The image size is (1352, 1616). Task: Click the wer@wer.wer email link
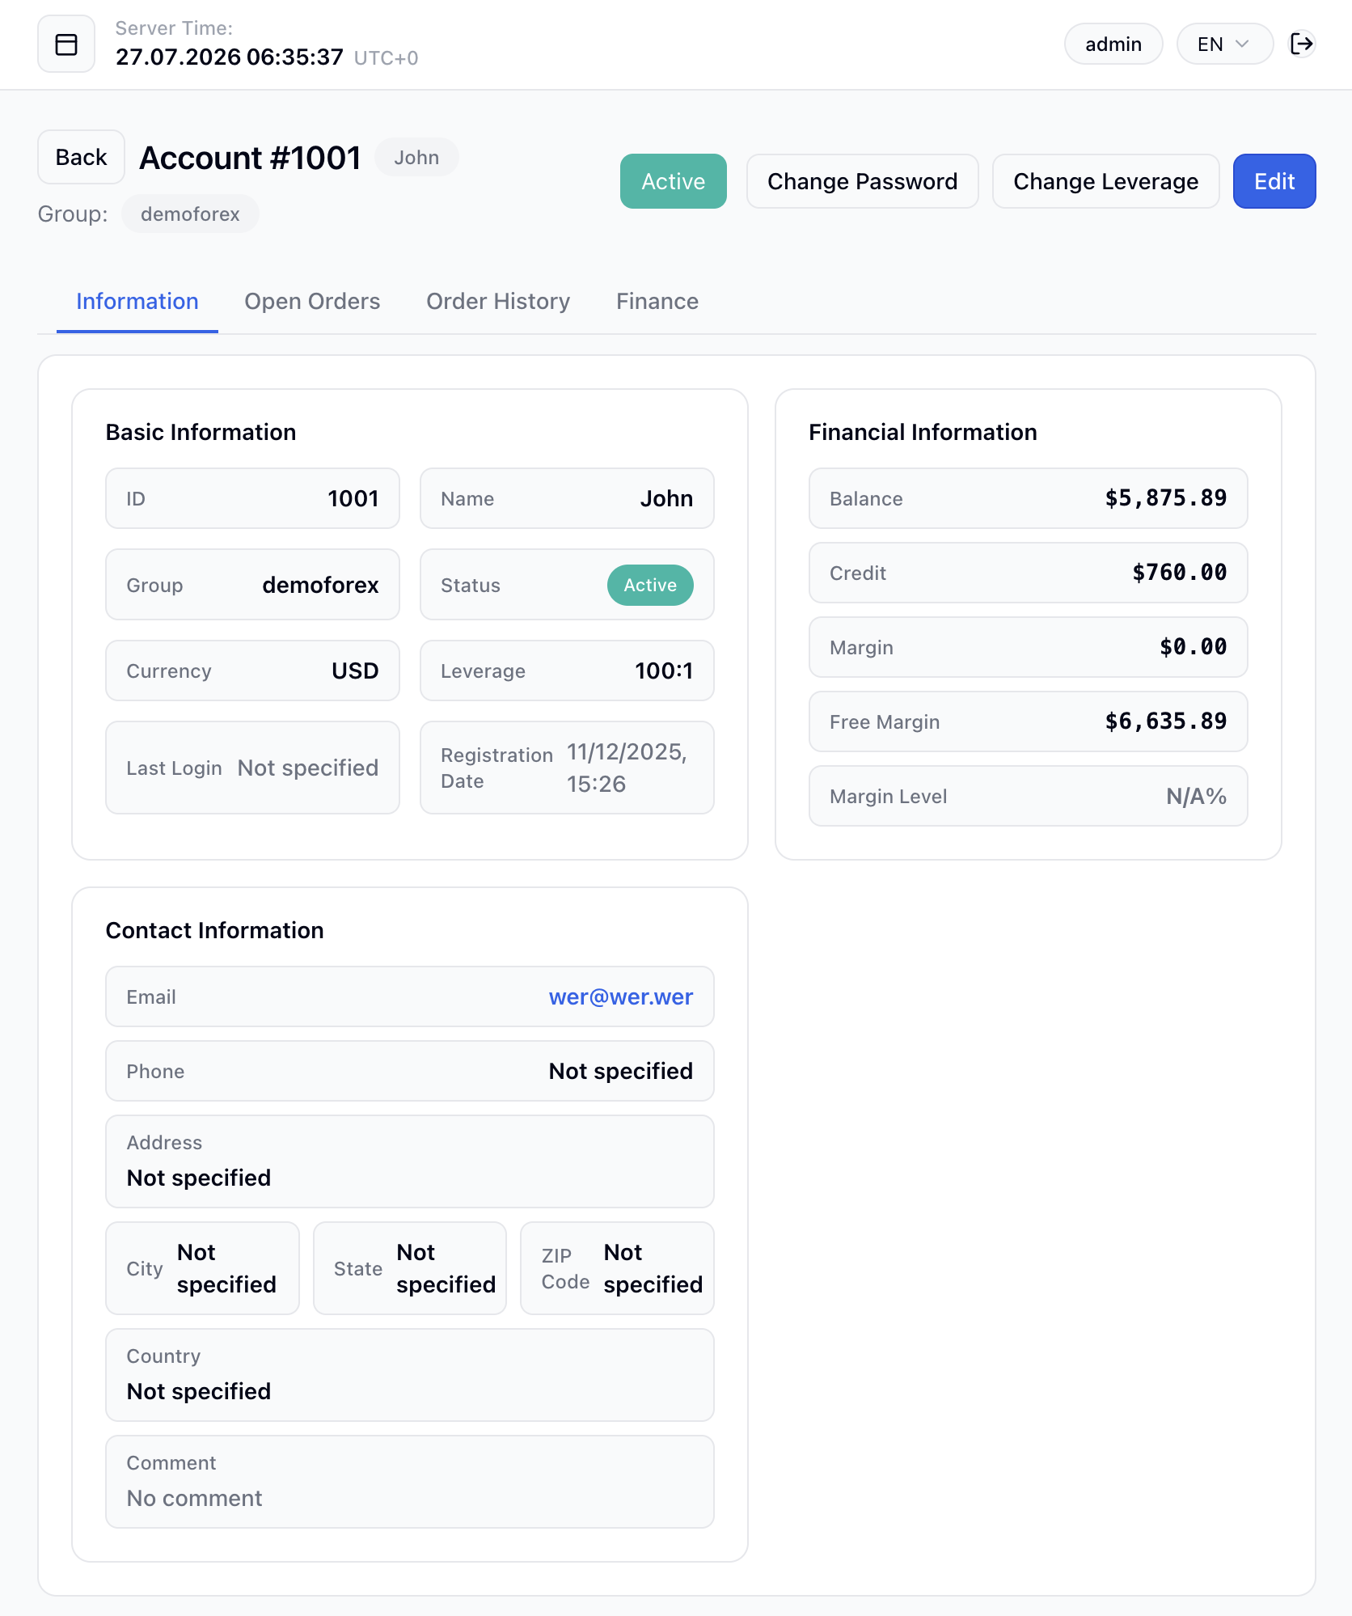[x=621, y=997]
